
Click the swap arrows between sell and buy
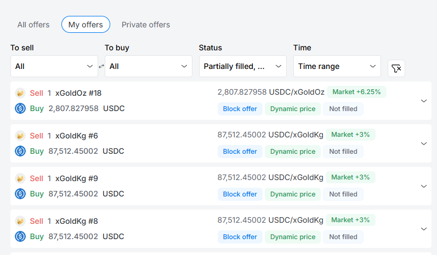101,66
